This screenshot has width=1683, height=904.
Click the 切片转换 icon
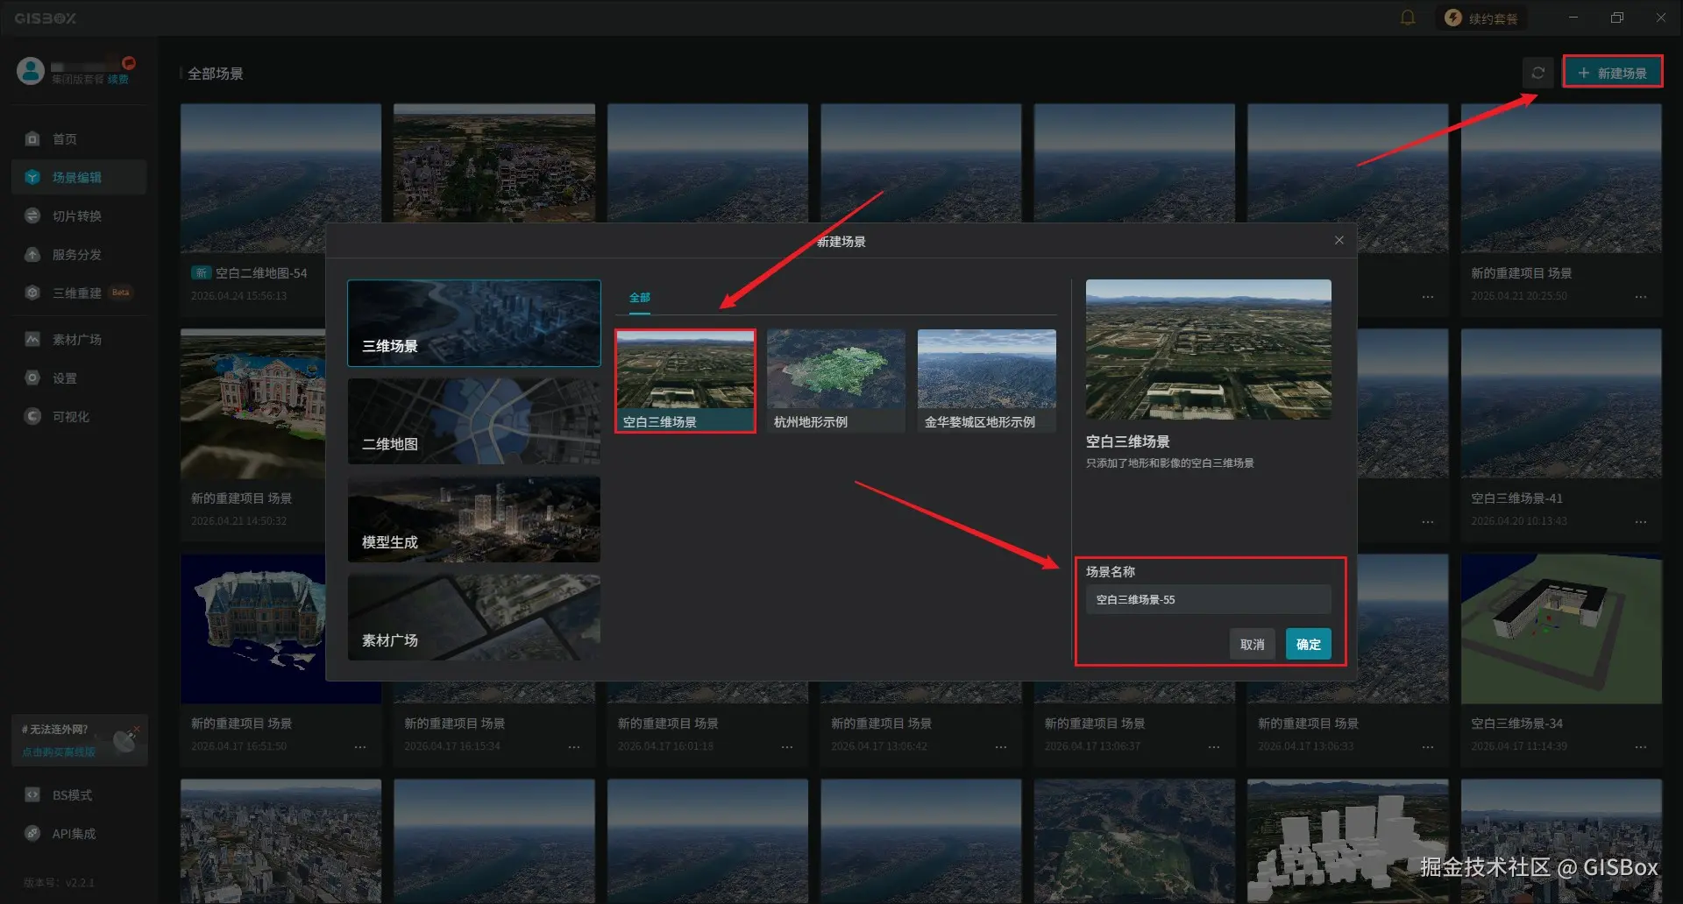click(x=32, y=216)
